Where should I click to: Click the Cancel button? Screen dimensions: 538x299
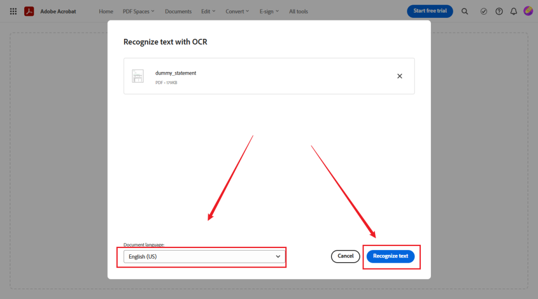345,256
